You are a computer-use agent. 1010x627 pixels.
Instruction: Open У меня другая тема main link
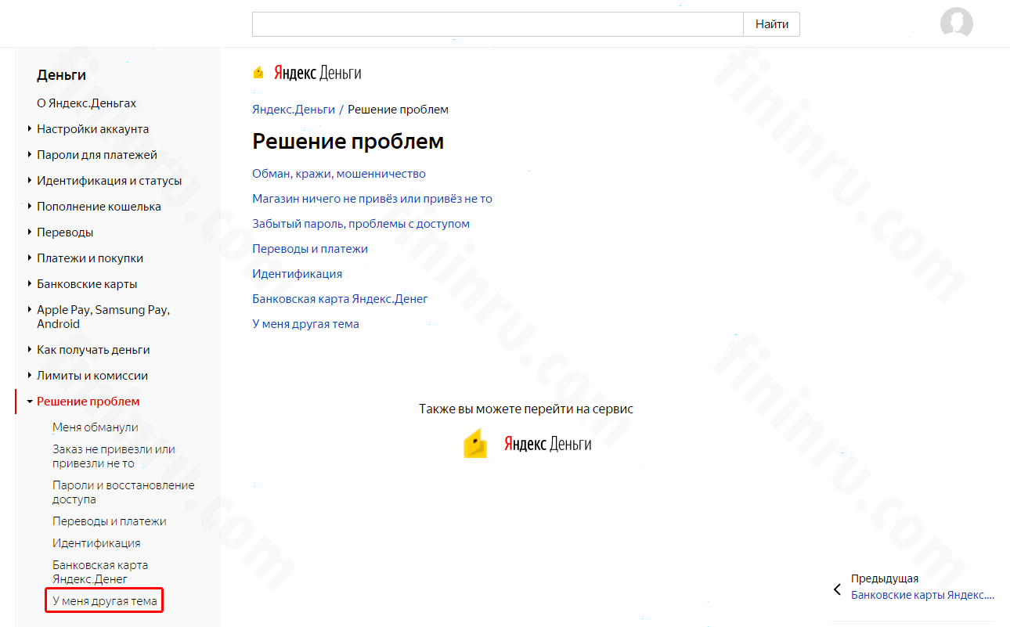305,324
